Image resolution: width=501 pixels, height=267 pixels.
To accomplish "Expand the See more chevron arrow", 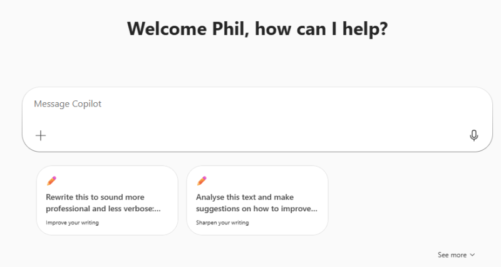I will tap(472, 255).
